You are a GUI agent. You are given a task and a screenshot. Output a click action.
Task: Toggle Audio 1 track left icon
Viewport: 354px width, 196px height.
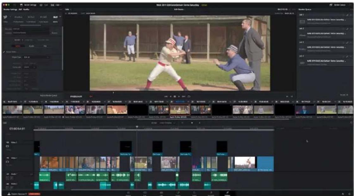tap(7, 178)
